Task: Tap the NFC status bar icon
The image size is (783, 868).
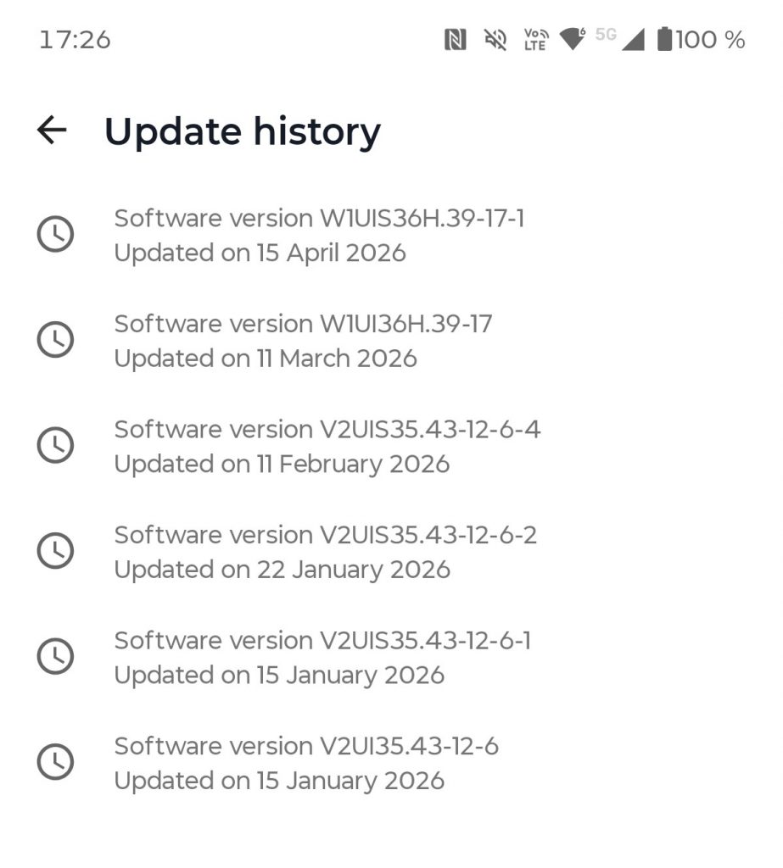Action: click(x=456, y=40)
